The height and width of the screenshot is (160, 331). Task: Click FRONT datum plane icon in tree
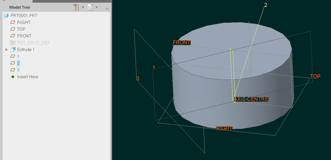[x=13, y=36]
